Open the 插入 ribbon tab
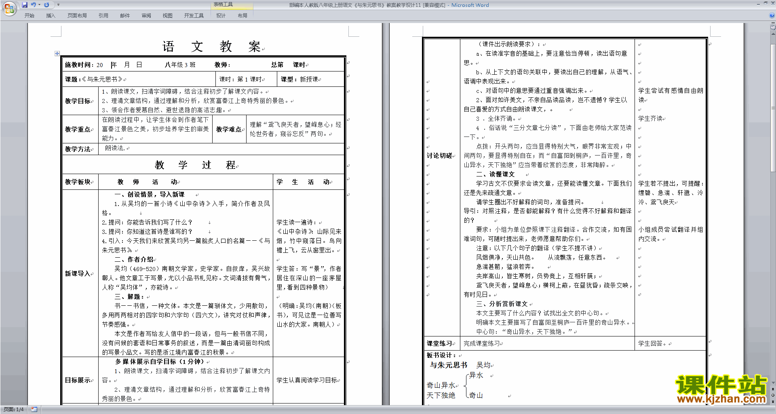 click(x=51, y=15)
